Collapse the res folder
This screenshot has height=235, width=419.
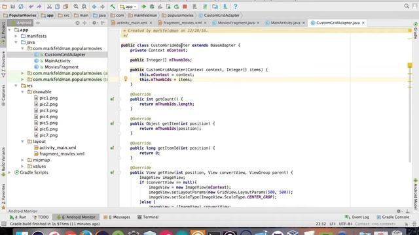tap(16, 86)
